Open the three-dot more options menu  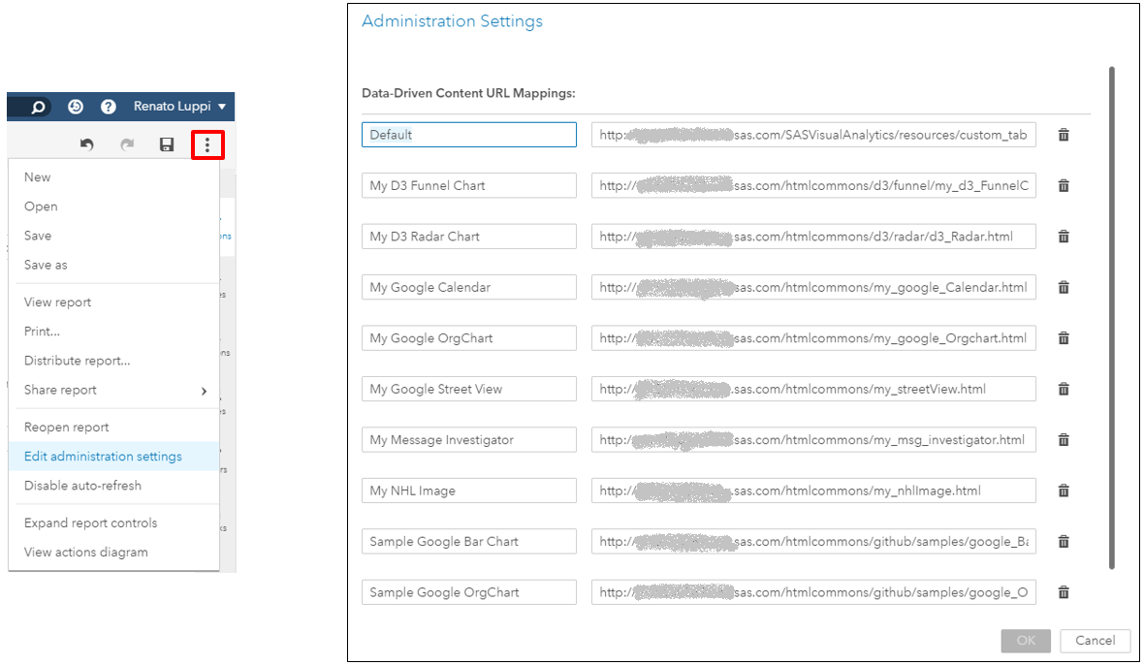[207, 145]
